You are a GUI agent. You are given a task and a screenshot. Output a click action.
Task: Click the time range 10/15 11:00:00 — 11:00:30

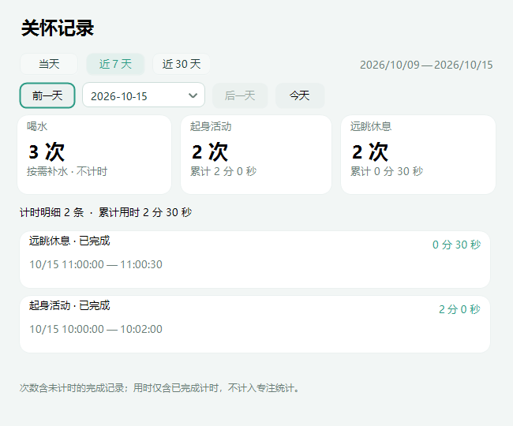pos(95,264)
